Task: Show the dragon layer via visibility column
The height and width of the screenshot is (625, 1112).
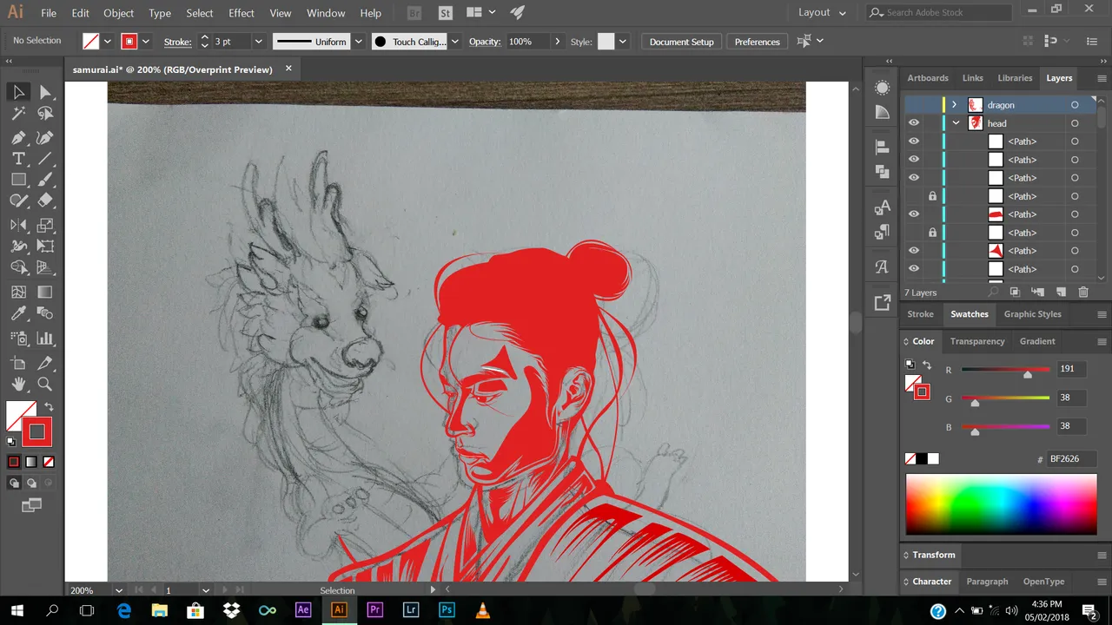Action: (913, 105)
